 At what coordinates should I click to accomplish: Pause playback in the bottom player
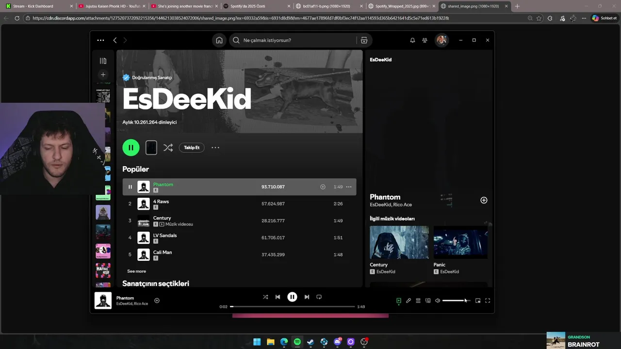[292, 297]
